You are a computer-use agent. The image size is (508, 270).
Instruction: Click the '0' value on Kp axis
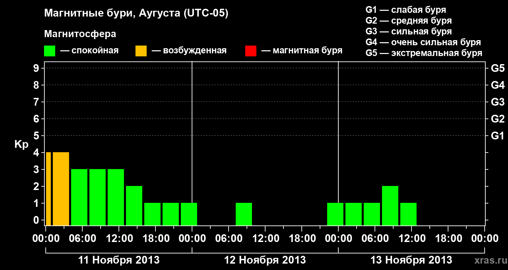pos(37,220)
